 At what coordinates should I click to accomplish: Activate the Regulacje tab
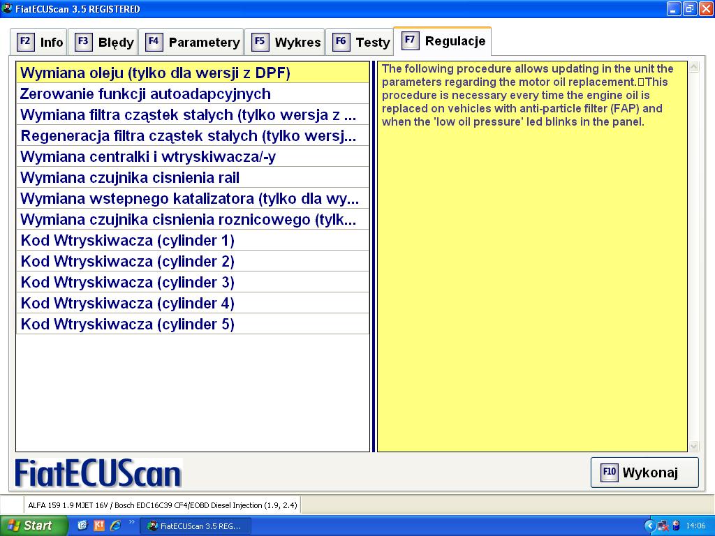(442, 41)
